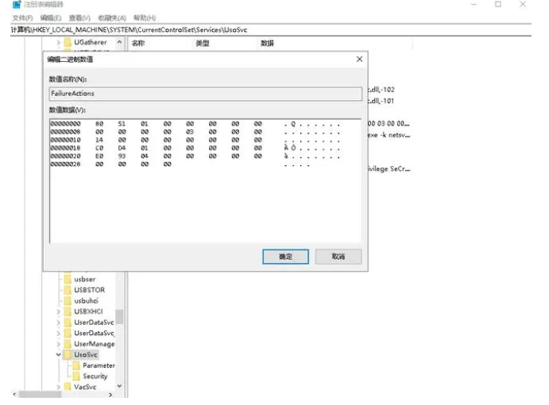Select the usbuhci folder icon
This screenshot has width=549, height=405.
coord(68,301)
